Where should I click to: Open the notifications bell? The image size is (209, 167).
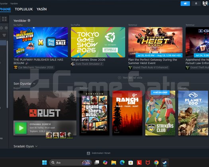point(196,4)
